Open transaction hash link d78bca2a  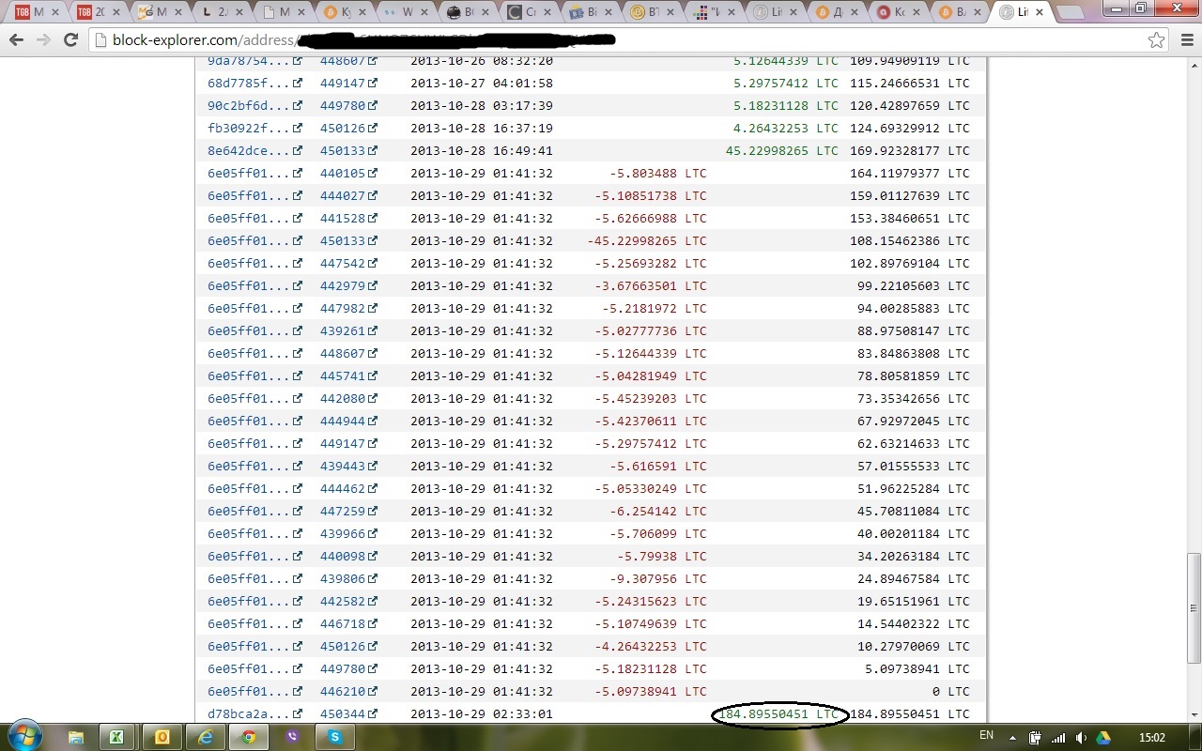(249, 713)
